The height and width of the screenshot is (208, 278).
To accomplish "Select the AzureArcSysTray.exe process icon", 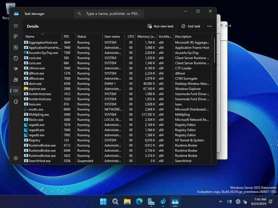I will tap(26, 53).
